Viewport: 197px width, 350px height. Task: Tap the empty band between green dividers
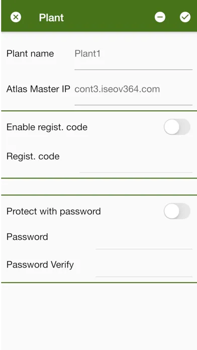(x=99, y=187)
